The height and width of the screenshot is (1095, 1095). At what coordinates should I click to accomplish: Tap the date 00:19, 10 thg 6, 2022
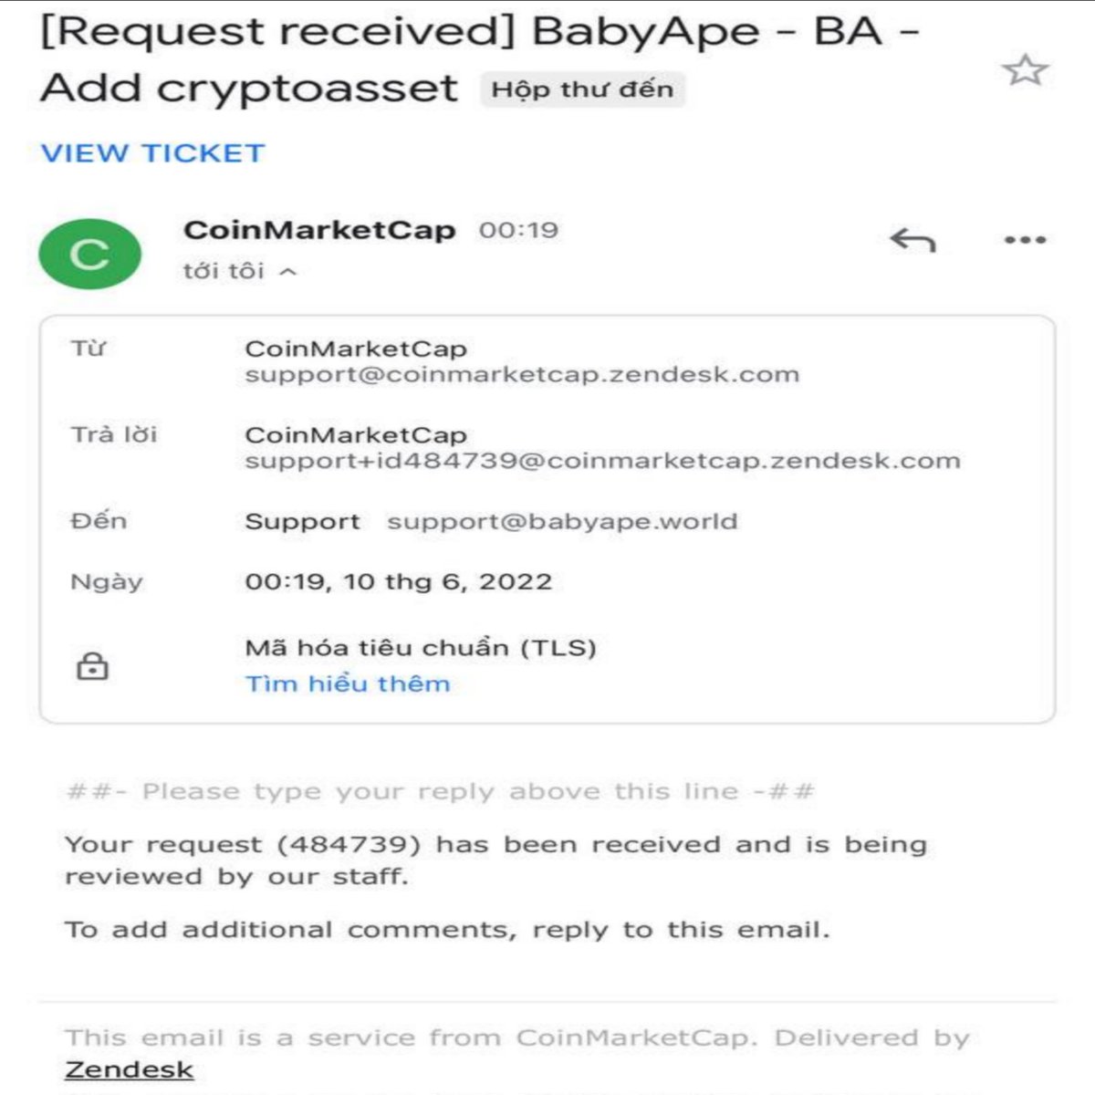pyautogui.click(x=399, y=582)
